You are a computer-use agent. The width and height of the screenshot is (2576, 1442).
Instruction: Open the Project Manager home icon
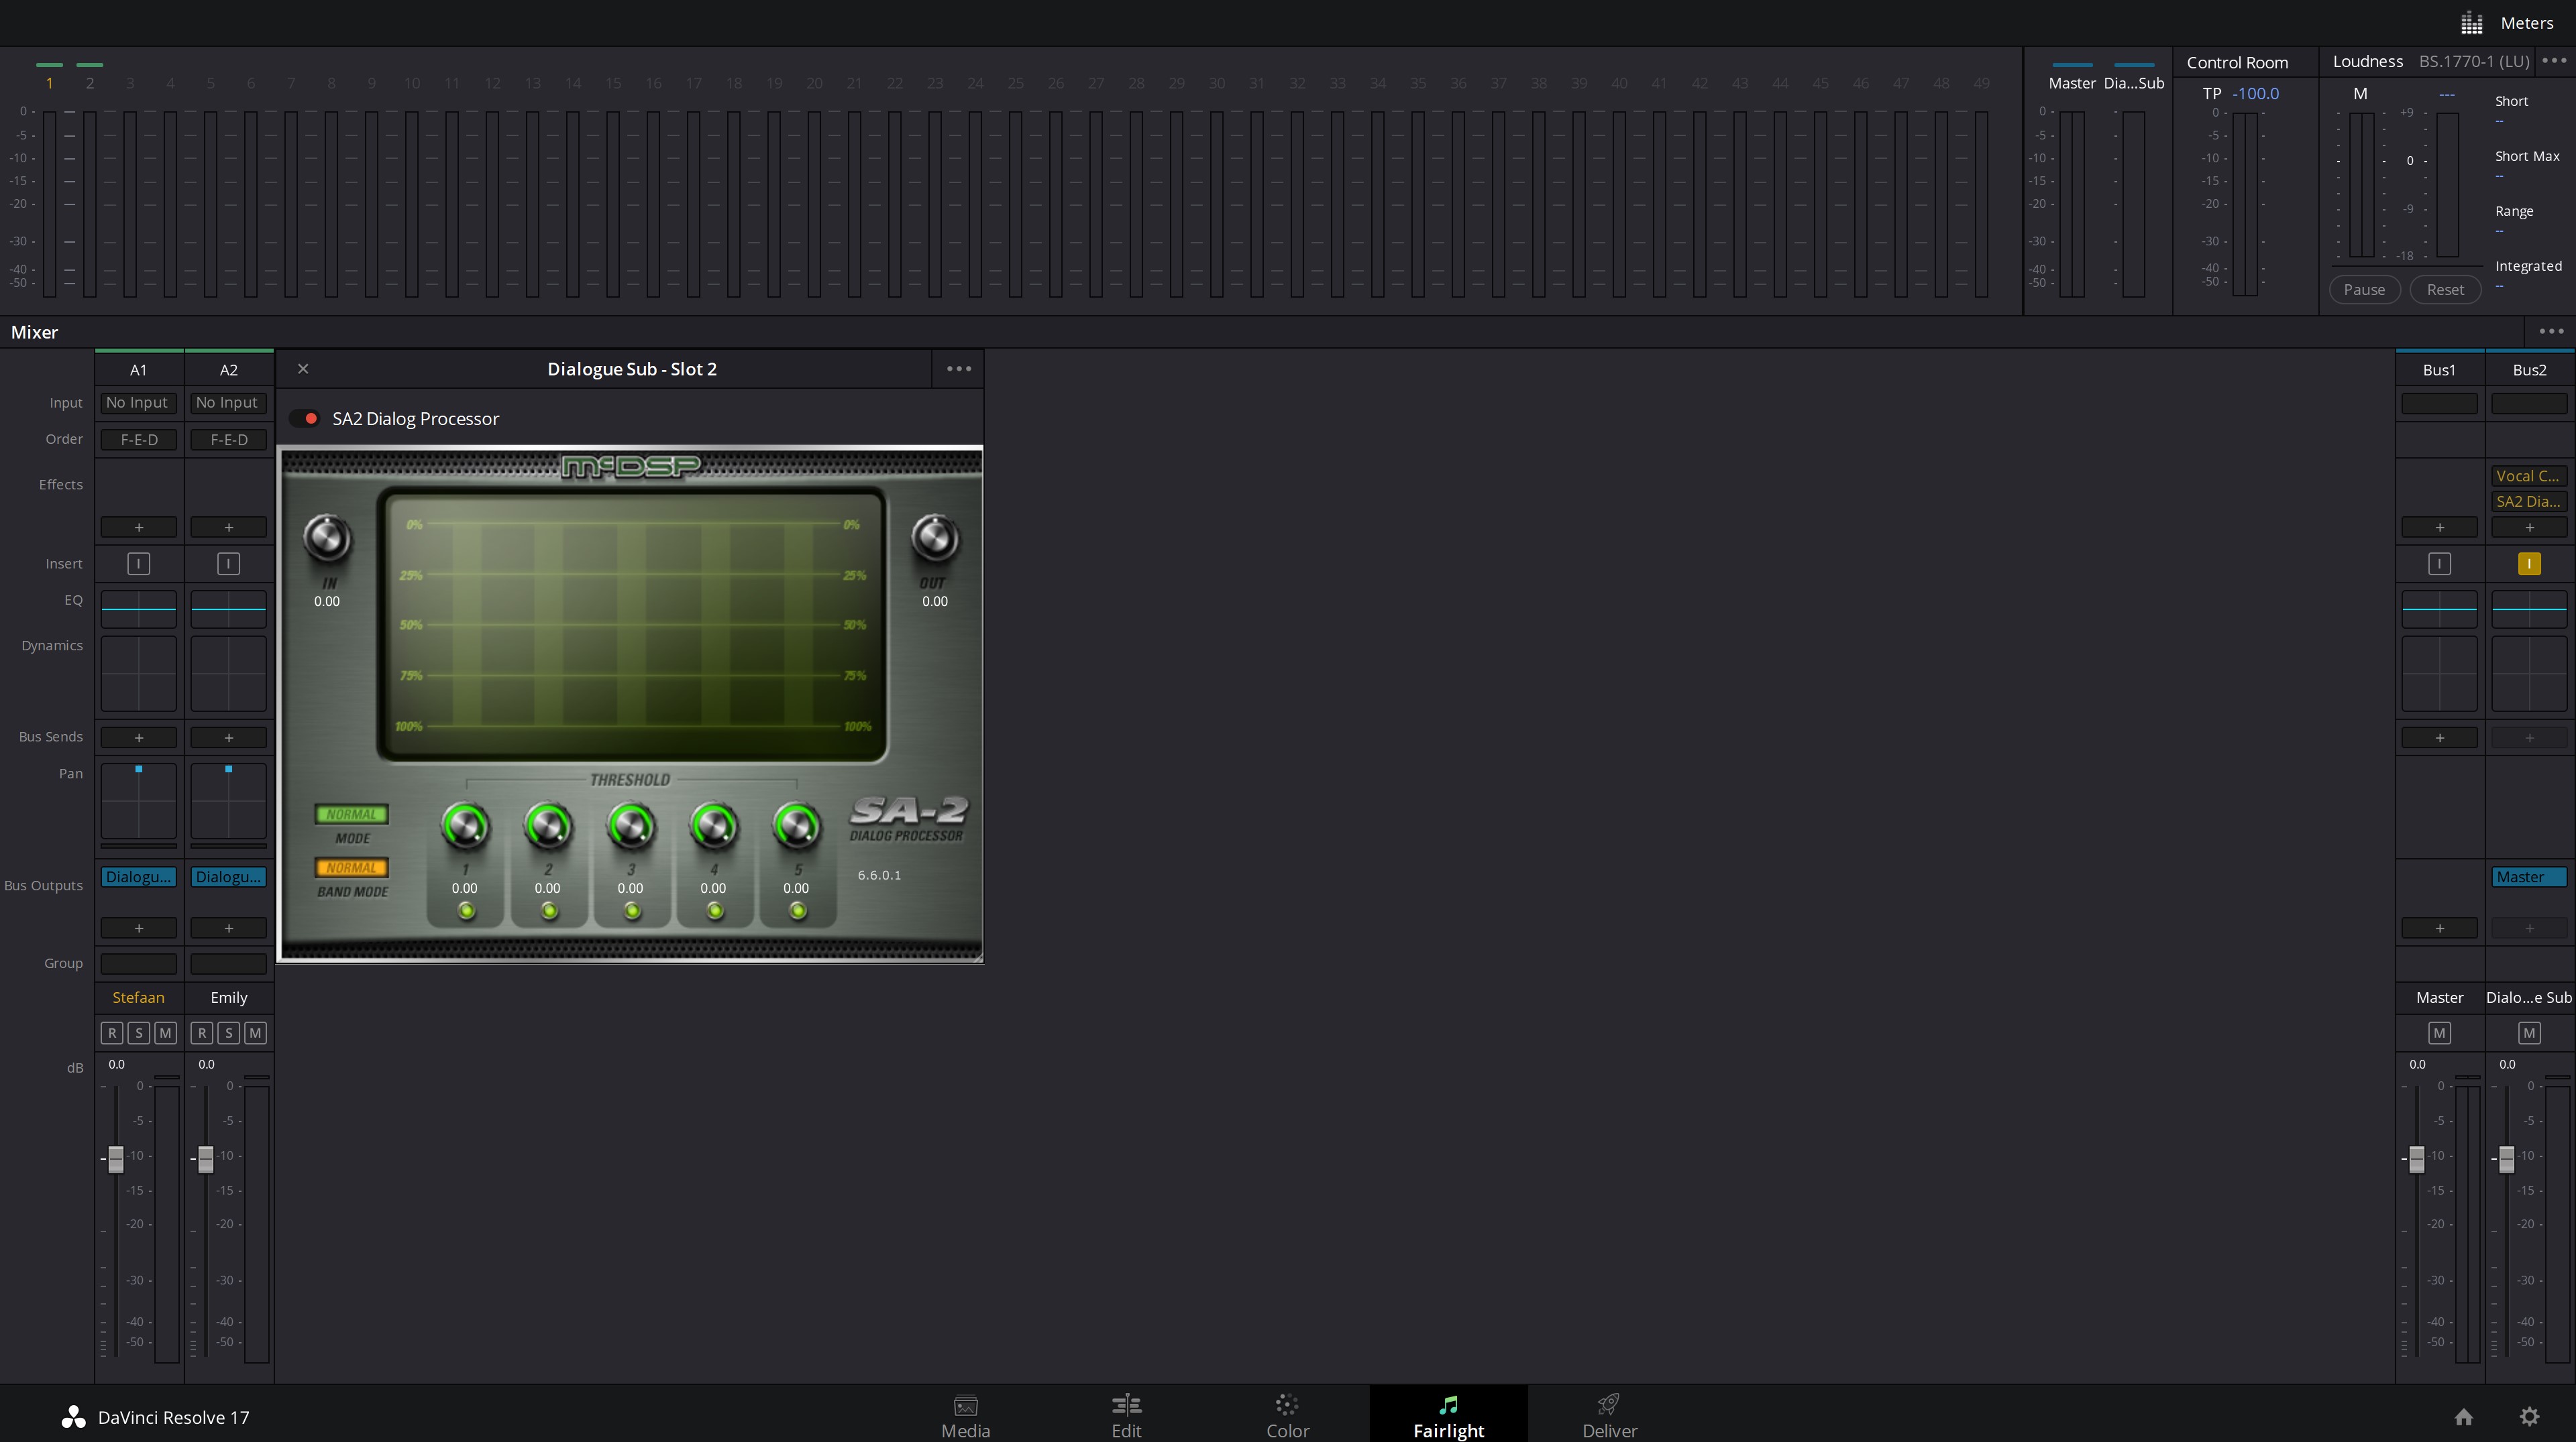point(2463,1417)
